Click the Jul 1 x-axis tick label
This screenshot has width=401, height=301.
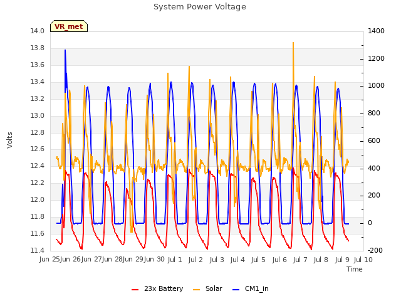click(175, 260)
